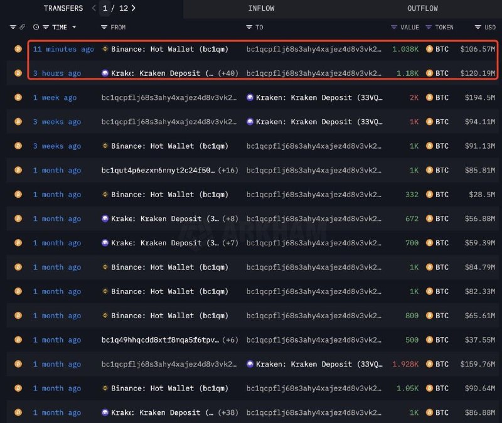Open the TOKEN column filter
This screenshot has height=423, width=502.
coord(429,27)
